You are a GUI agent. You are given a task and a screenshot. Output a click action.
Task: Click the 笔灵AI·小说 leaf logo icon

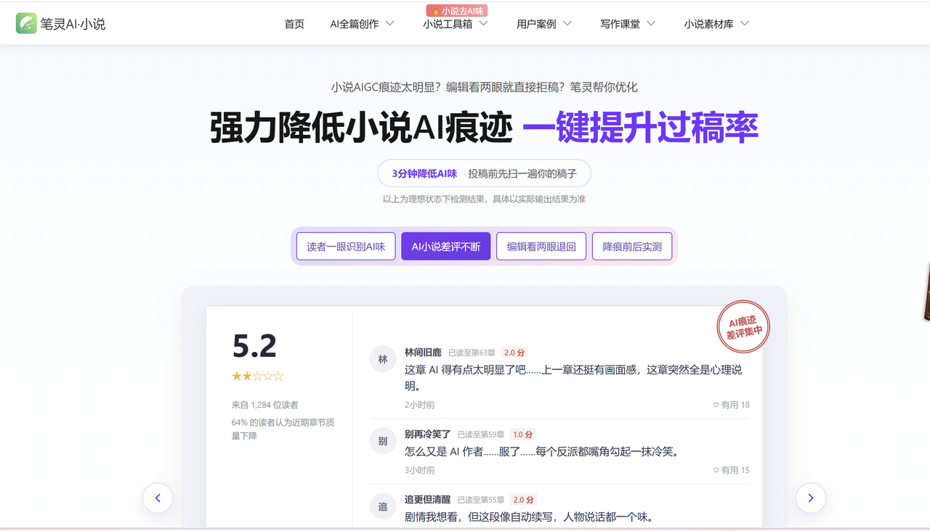coord(26,23)
